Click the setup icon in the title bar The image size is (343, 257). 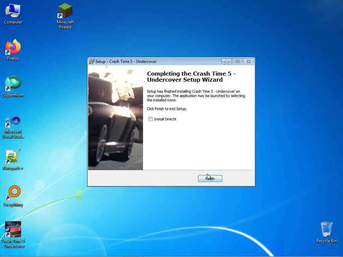pos(91,62)
